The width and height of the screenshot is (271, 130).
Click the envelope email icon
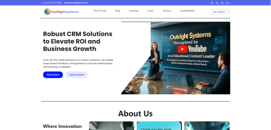coord(227,3)
